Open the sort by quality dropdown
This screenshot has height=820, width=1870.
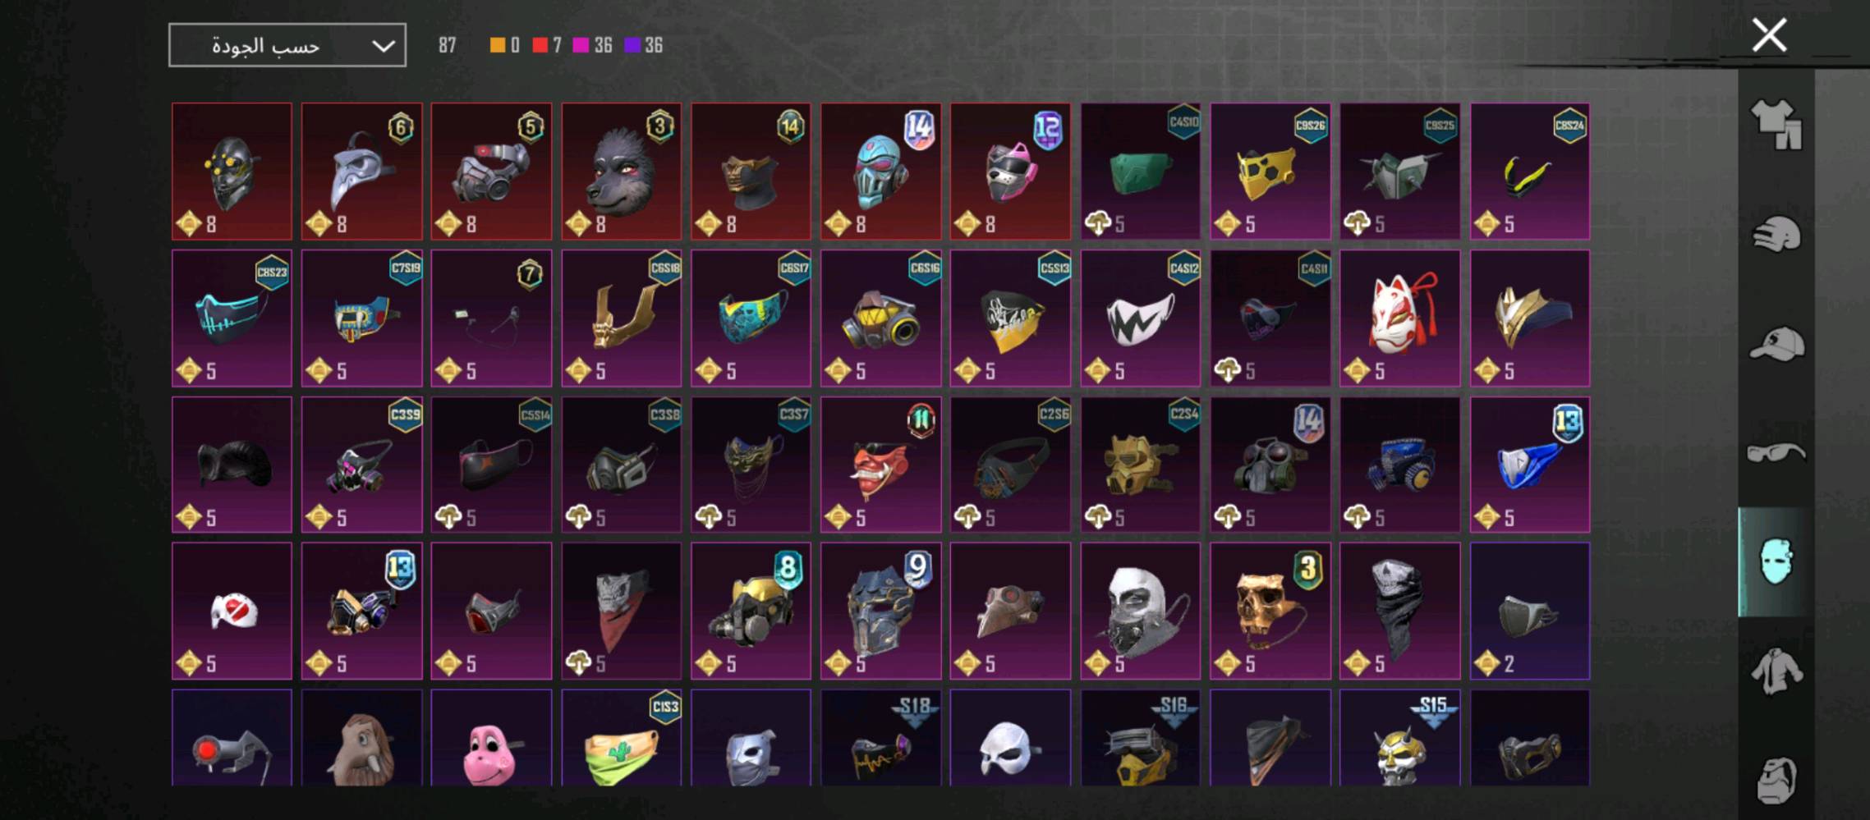click(x=287, y=45)
